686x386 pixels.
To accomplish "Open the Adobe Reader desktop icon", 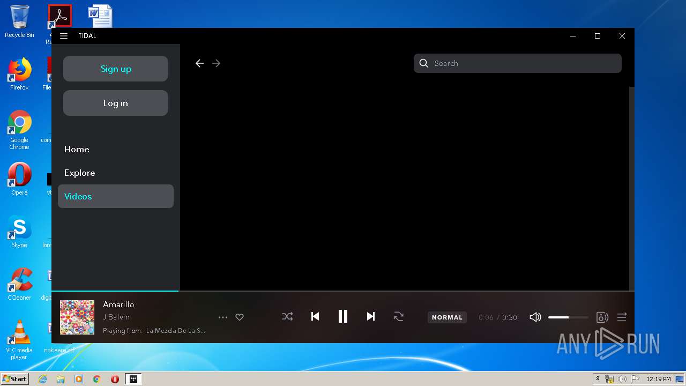I will tap(59, 16).
